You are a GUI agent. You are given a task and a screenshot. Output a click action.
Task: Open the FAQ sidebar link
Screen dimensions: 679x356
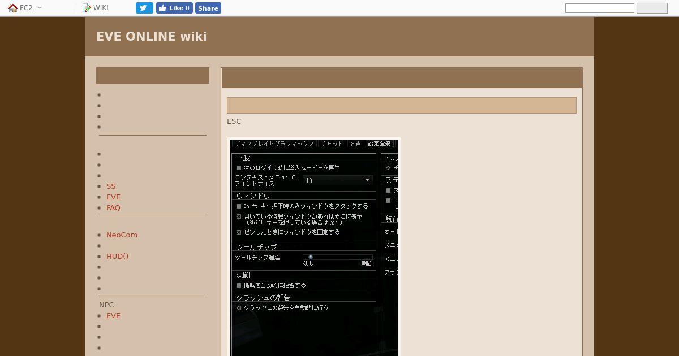coord(113,207)
